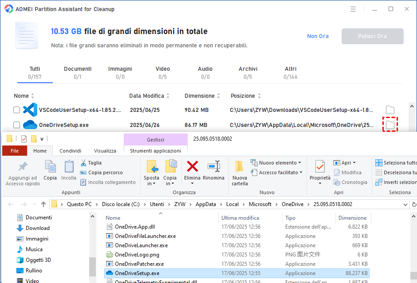417x283 pixels.
Task: Expand address bar history dropdown
Action: [x=405, y=205]
